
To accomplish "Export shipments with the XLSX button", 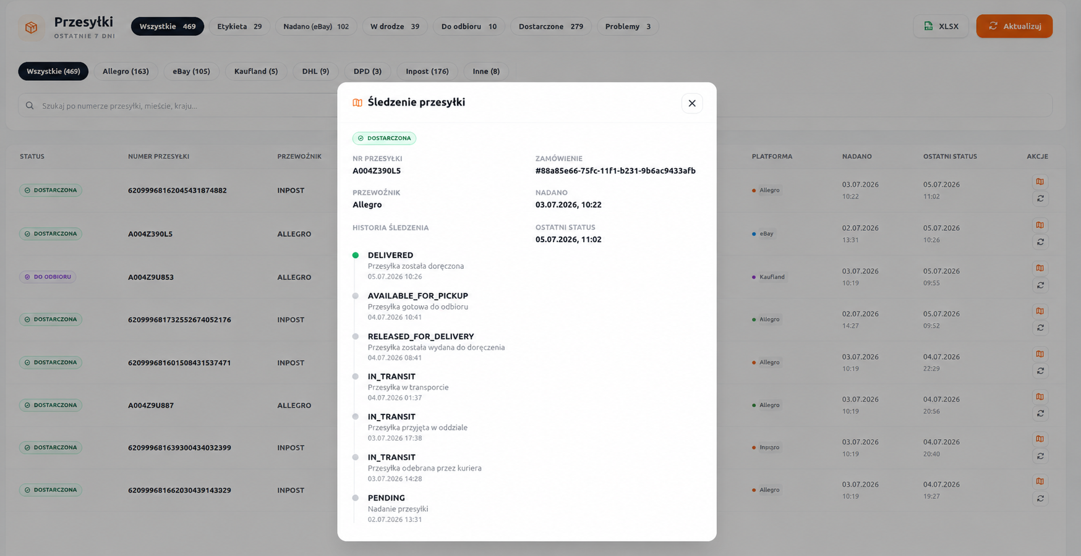I will [x=941, y=26].
